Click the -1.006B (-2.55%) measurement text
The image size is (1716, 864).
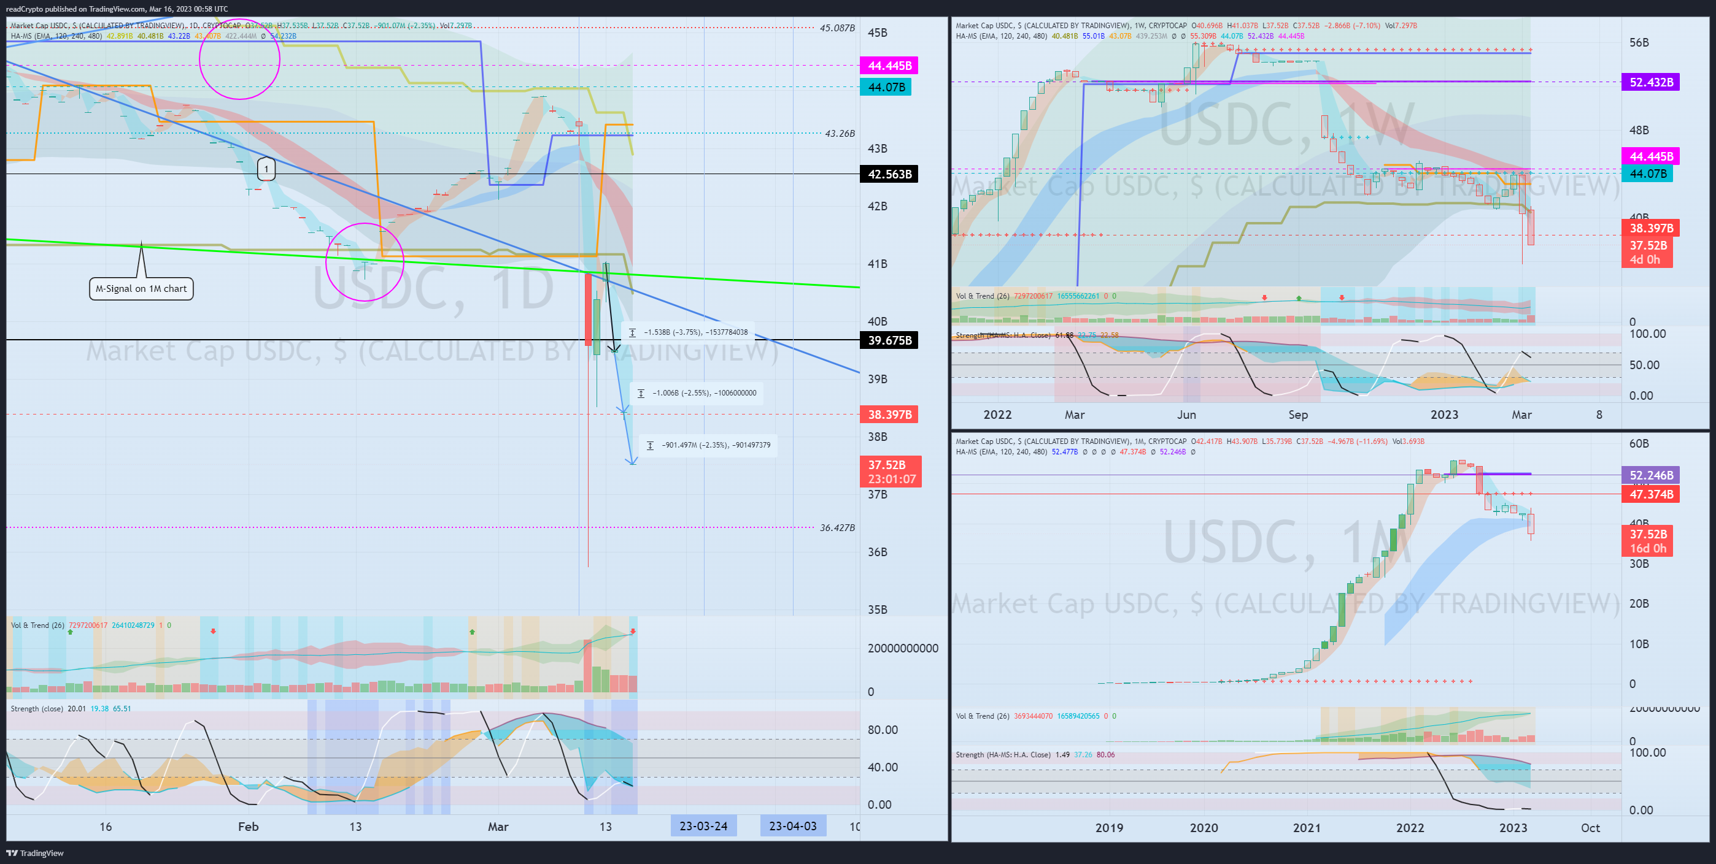tap(704, 394)
